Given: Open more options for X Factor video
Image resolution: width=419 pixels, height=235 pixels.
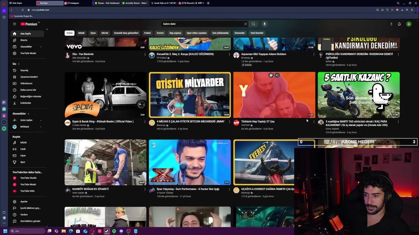Looking at the screenshot, I should (229, 189).
